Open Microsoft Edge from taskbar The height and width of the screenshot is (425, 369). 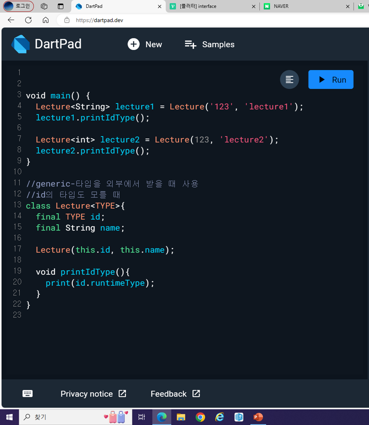[x=162, y=417]
